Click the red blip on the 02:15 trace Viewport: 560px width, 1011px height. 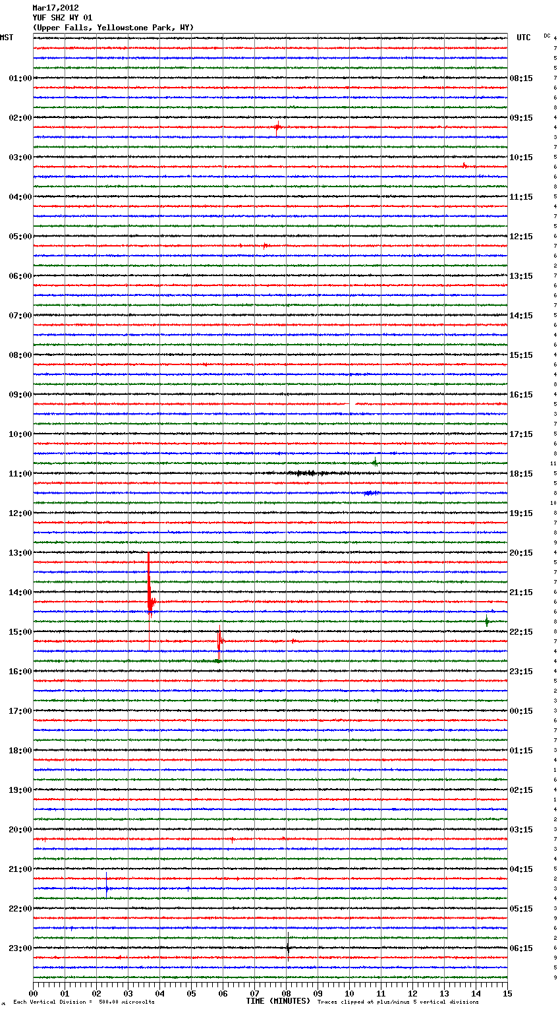coord(277,127)
